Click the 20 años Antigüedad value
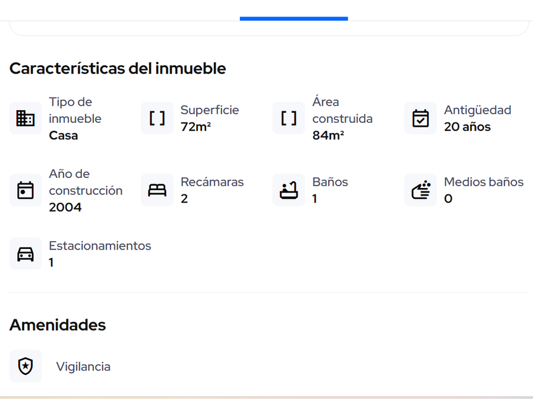The image size is (533, 399). click(467, 127)
